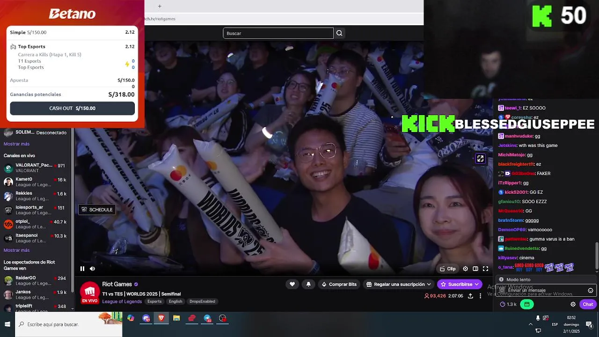Click the chat popout icon over the video
599x337 pixels.
pyautogui.click(x=480, y=159)
